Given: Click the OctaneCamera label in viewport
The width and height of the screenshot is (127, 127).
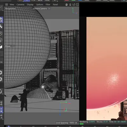Looking at the screenshot, I should (40, 9).
